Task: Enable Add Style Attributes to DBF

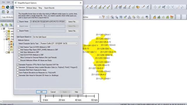Action: pos(19,52)
